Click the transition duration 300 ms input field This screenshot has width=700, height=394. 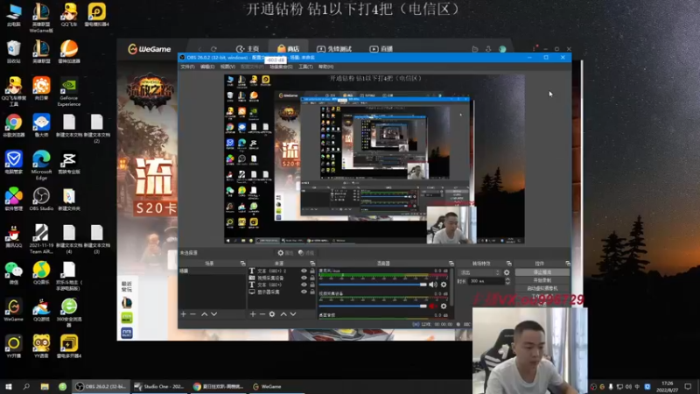(486, 281)
